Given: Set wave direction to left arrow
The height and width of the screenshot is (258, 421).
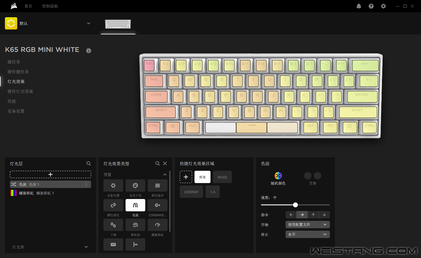Looking at the screenshot, I should tap(291, 215).
